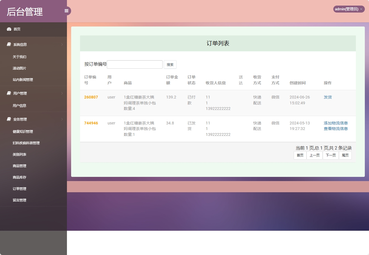The width and height of the screenshot is (369, 255).
Task: Open 商品管理 in the sidebar
Action: pyautogui.click(x=20, y=166)
